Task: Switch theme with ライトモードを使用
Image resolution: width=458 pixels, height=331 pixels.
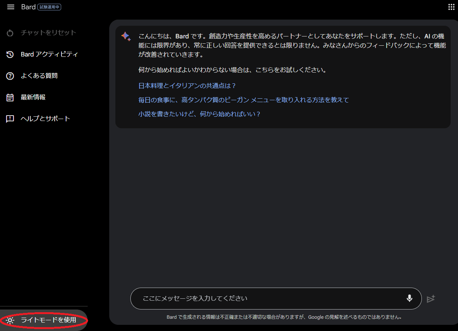Action: (x=44, y=320)
